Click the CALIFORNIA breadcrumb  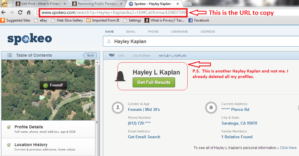click(x=141, y=56)
